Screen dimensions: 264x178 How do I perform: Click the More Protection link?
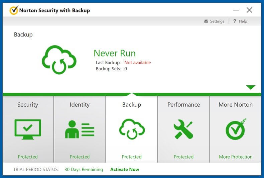pos(236,157)
